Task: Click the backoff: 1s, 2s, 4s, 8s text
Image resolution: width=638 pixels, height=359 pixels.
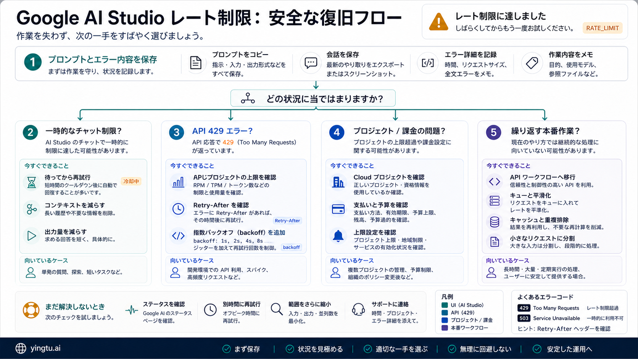Action: [x=228, y=241]
